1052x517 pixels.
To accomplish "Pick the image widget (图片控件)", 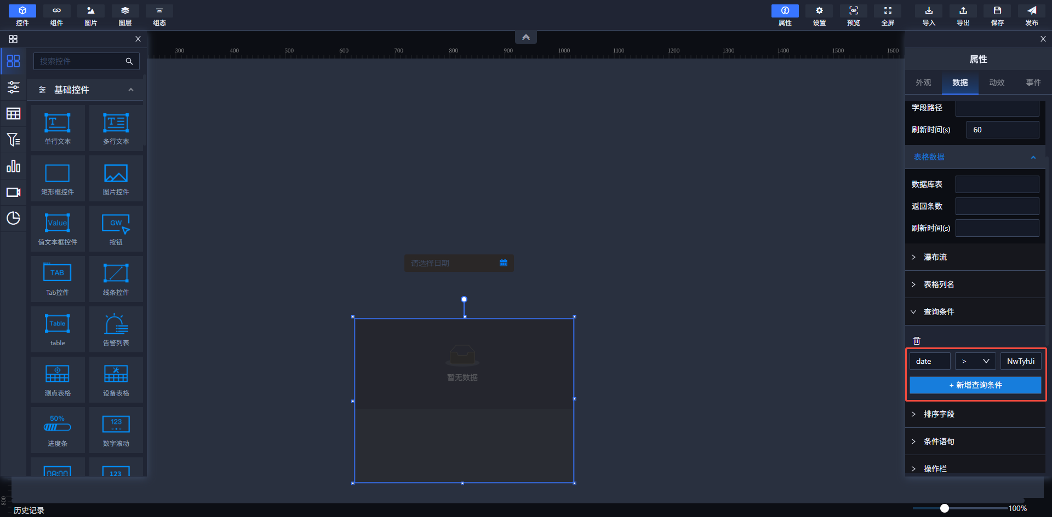I will (116, 178).
